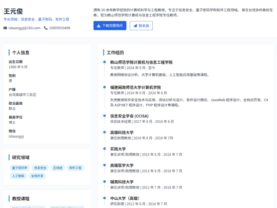Click the phone icon beside 15005933496

46,28
